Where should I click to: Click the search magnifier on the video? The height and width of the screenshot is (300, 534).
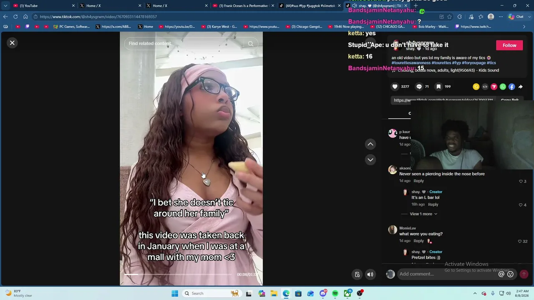[x=250, y=43]
